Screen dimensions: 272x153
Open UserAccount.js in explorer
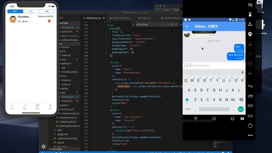[70, 113]
